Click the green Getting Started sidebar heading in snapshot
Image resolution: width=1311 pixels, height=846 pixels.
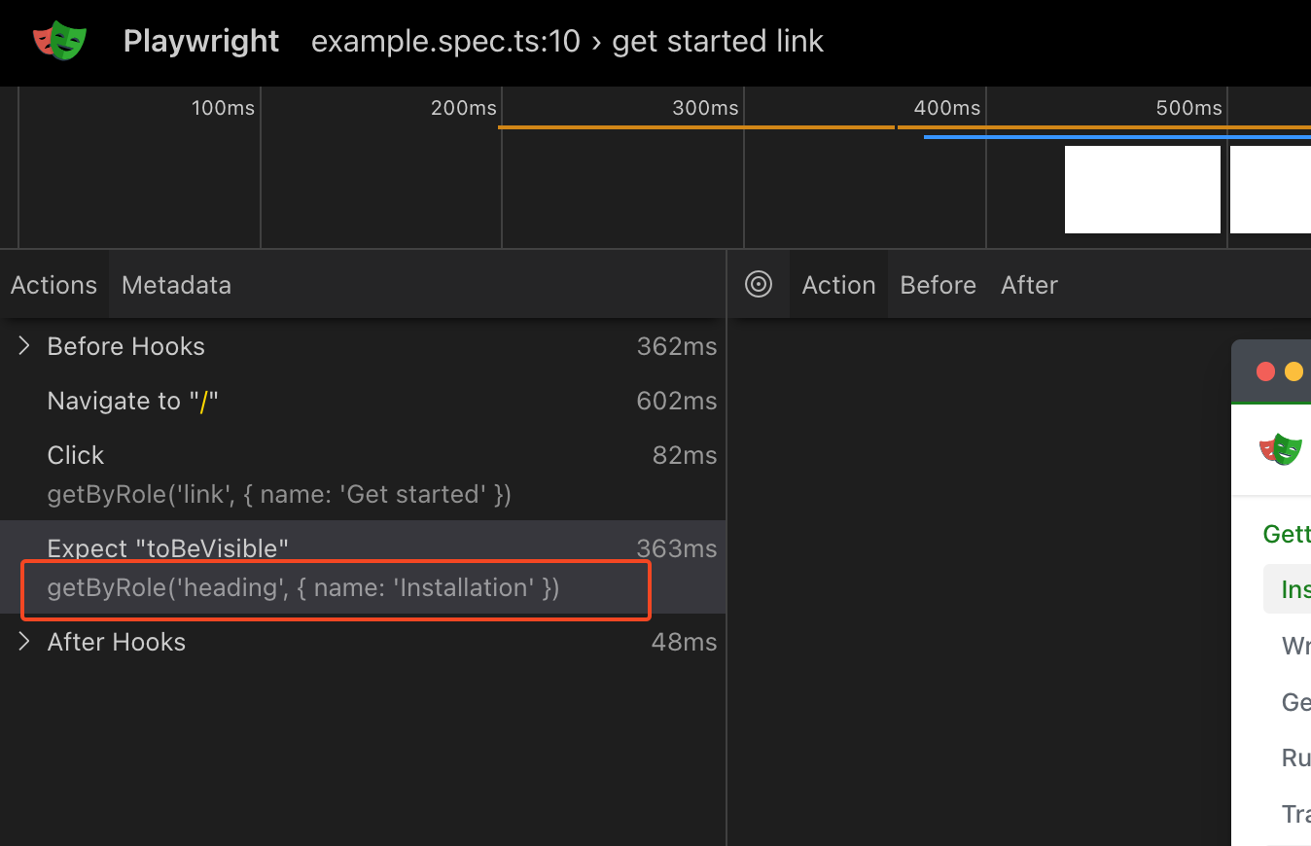pyautogui.click(x=1287, y=534)
